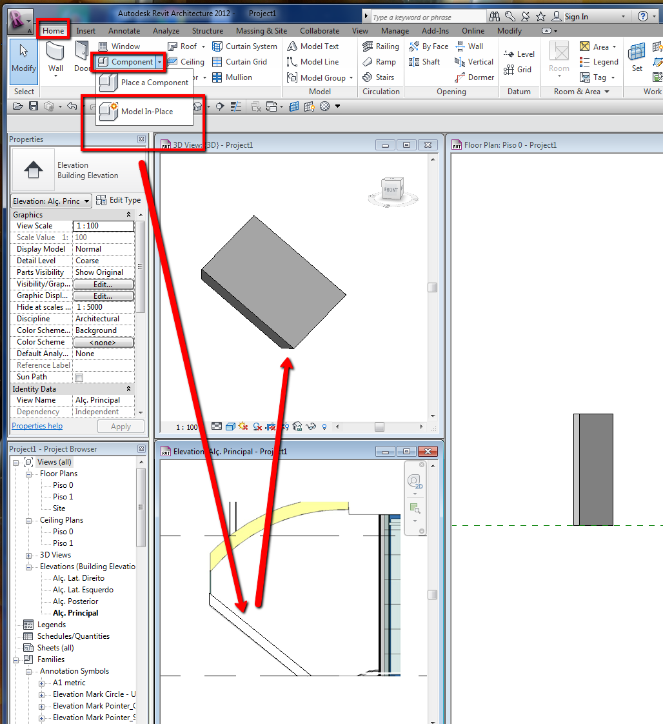The height and width of the screenshot is (724, 663).
Task: Click the Undo arrow icon
Action: (72, 106)
